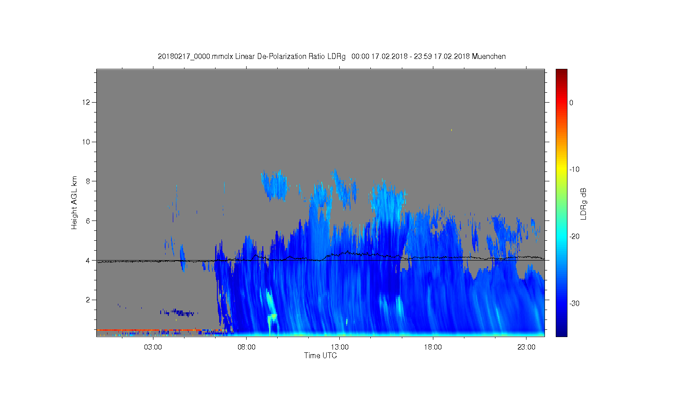
Task: Select the 13:00 time tick label
Action: 340,347
